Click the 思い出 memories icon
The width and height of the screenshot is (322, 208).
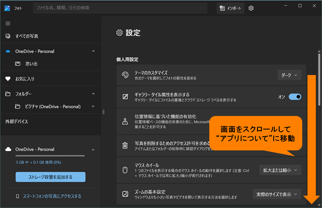tap(17, 64)
